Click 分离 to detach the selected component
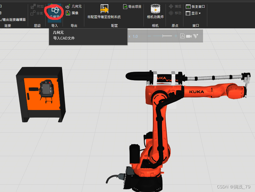 point(37,13)
